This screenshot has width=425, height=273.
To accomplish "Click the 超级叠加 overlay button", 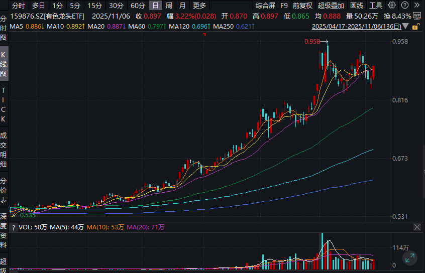I will point(331,6).
